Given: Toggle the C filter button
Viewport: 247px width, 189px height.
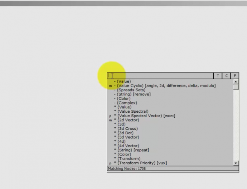Looking at the screenshot, I should tap(227, 76).
